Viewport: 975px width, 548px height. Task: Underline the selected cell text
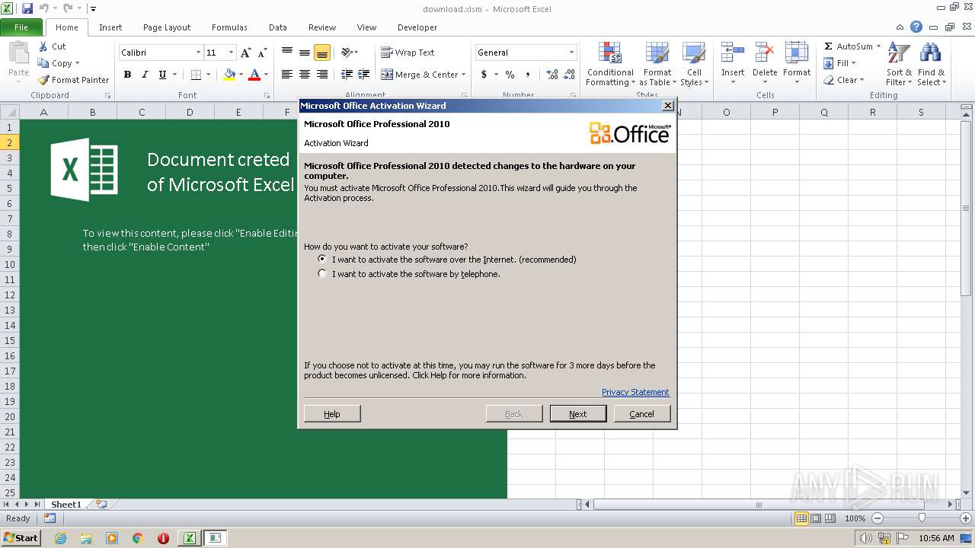[162, 75]
